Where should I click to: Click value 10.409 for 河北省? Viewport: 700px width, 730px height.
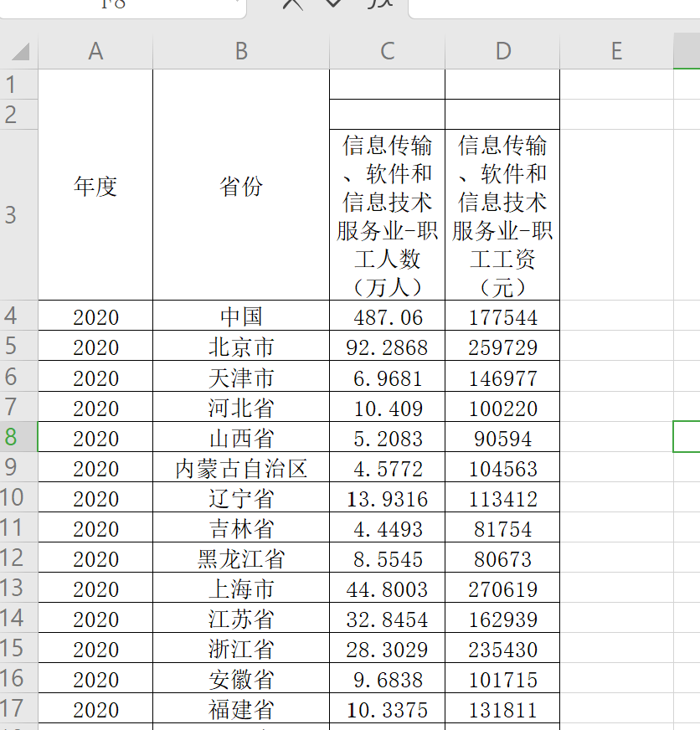pyautogui.click(x=387, y=406)
